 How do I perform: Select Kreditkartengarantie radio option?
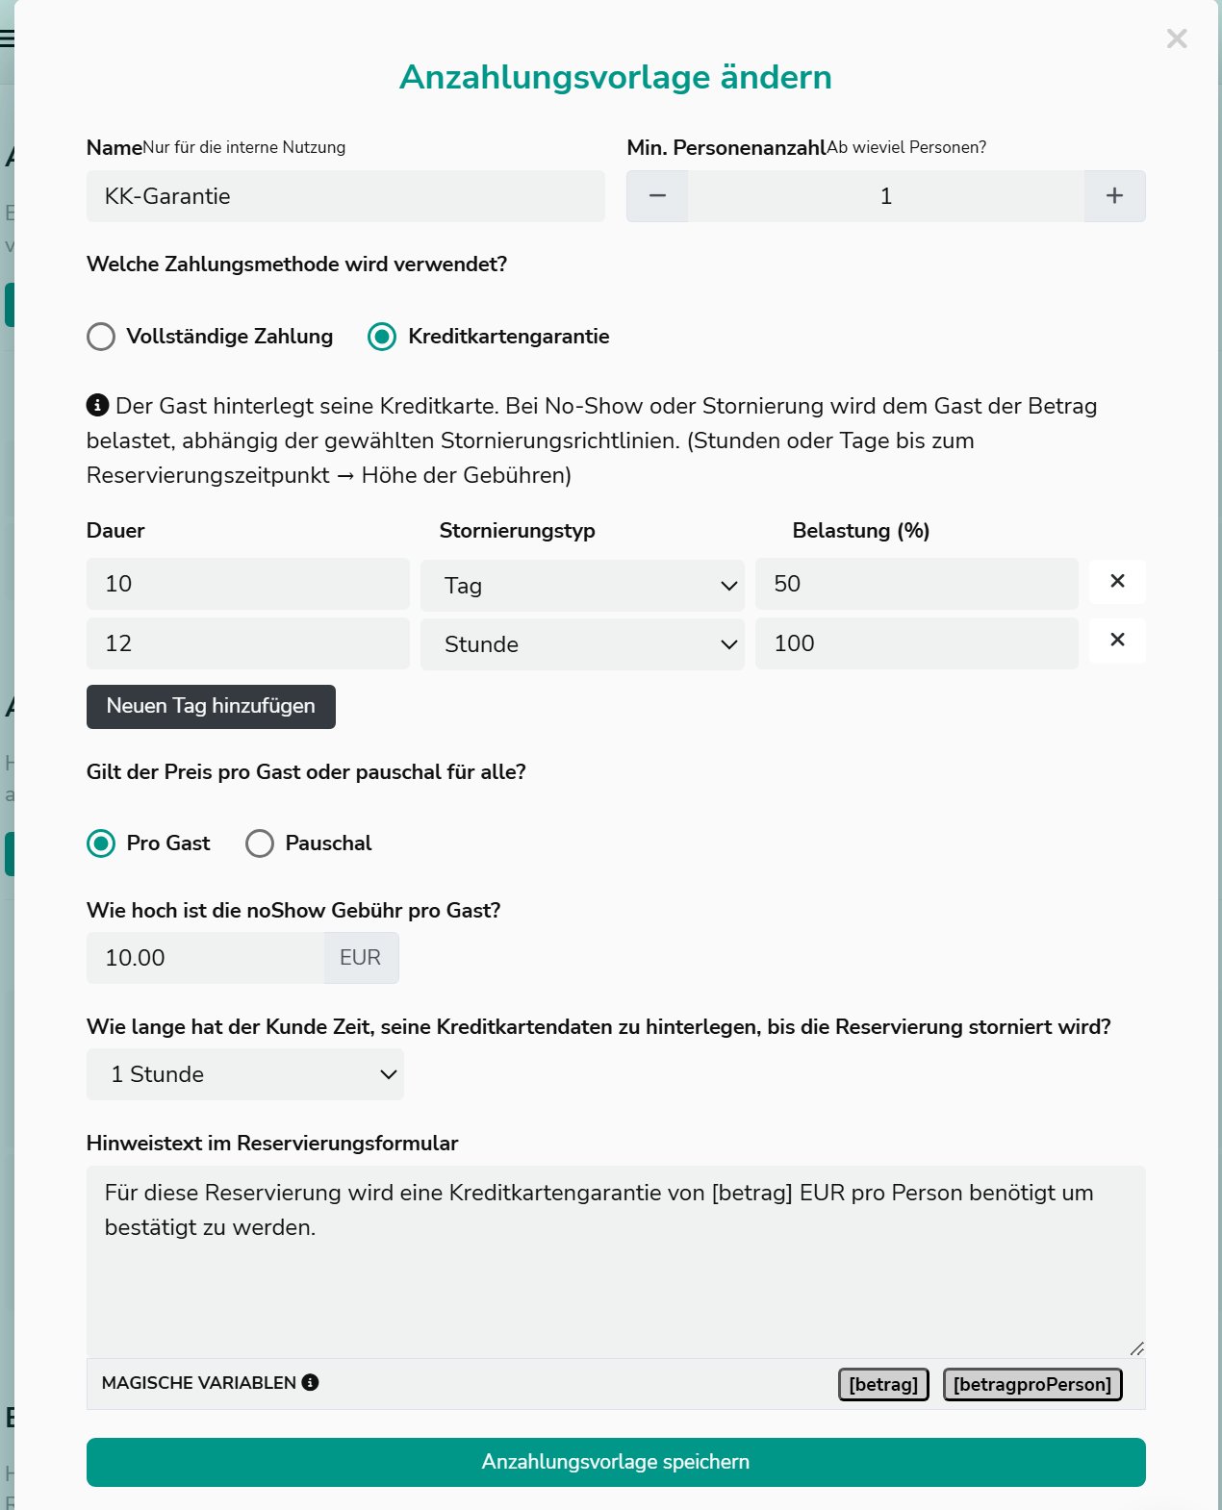pyautogui.click(x=382, y=337)
